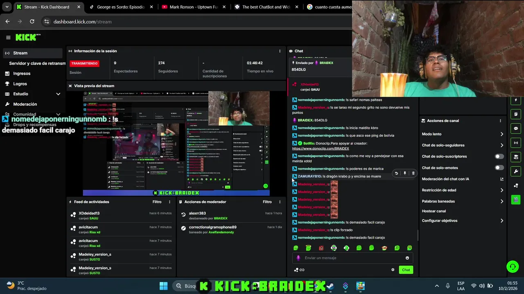The height and width of the screenshot is (294, 524).
Task: Open Acciones de canal three-dot menu
Action: pos(500,120)
